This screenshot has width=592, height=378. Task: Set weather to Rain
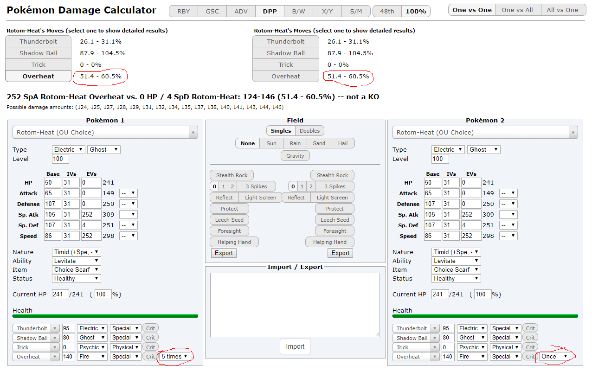tap(295, 143)
